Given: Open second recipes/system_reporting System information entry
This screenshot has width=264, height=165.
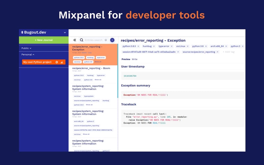Looking at the screenshot, I should [93, 123].
